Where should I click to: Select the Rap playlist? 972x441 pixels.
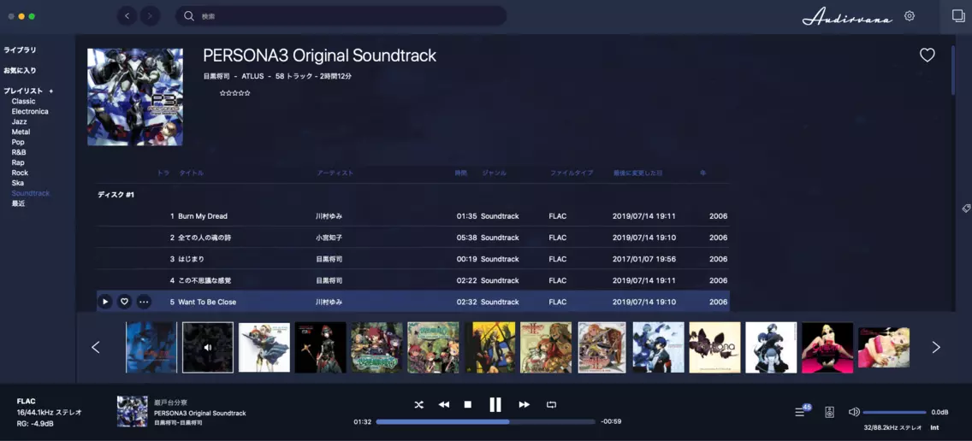click(18, 163)
